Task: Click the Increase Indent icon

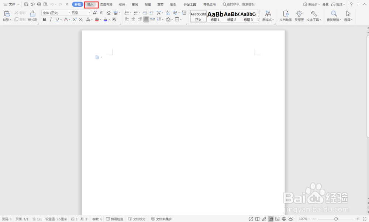Action: [152, 13]
